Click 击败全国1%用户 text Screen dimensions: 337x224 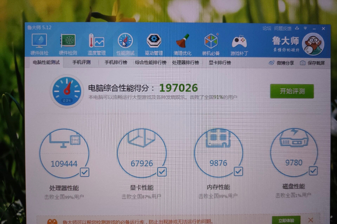click(293, 195)
